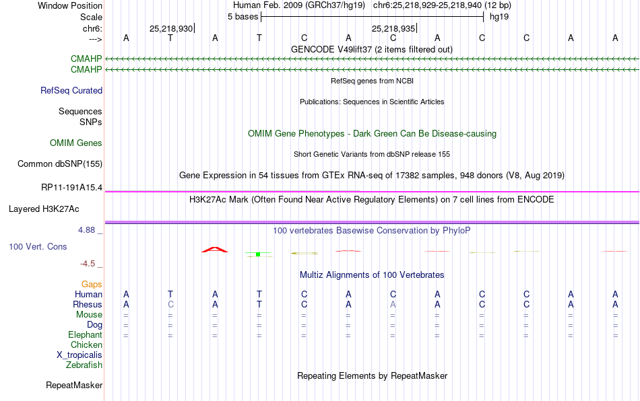Click the Sequences track label
This screenshot has width=640, height=401.
(80, 111)
